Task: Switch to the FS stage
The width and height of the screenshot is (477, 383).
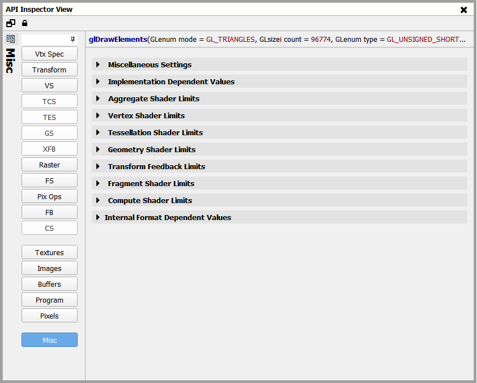Action: 49,180
